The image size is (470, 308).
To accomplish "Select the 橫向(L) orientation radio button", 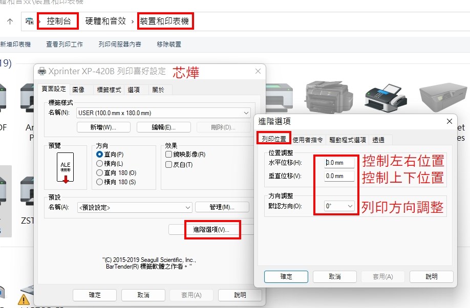I will tap(100, 164).
